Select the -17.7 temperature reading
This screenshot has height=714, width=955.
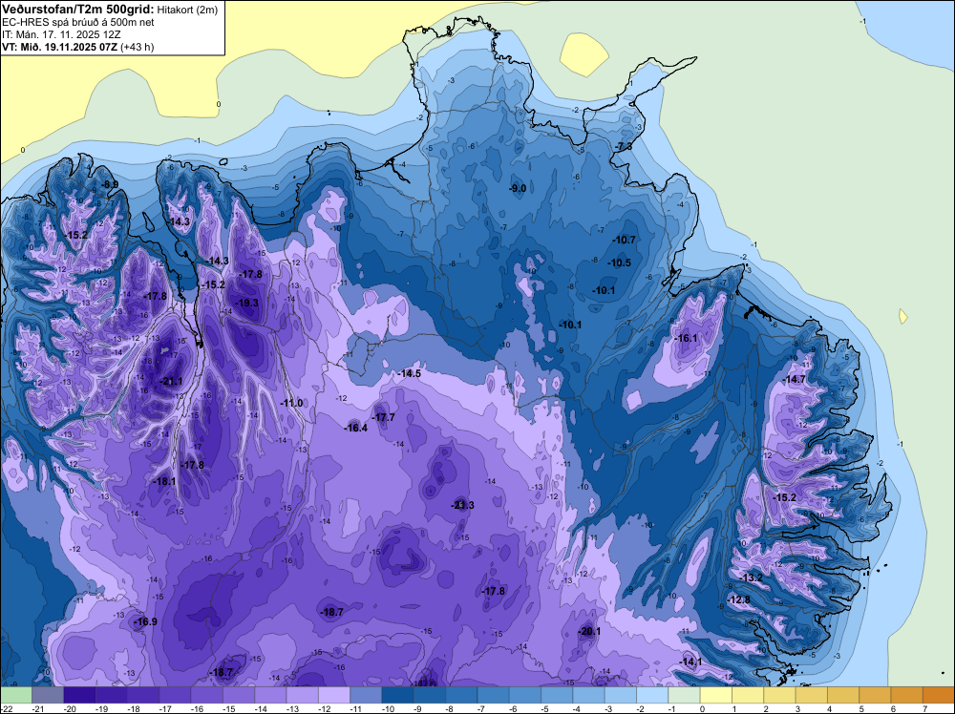pyautogui.click(x=384, y=417)
